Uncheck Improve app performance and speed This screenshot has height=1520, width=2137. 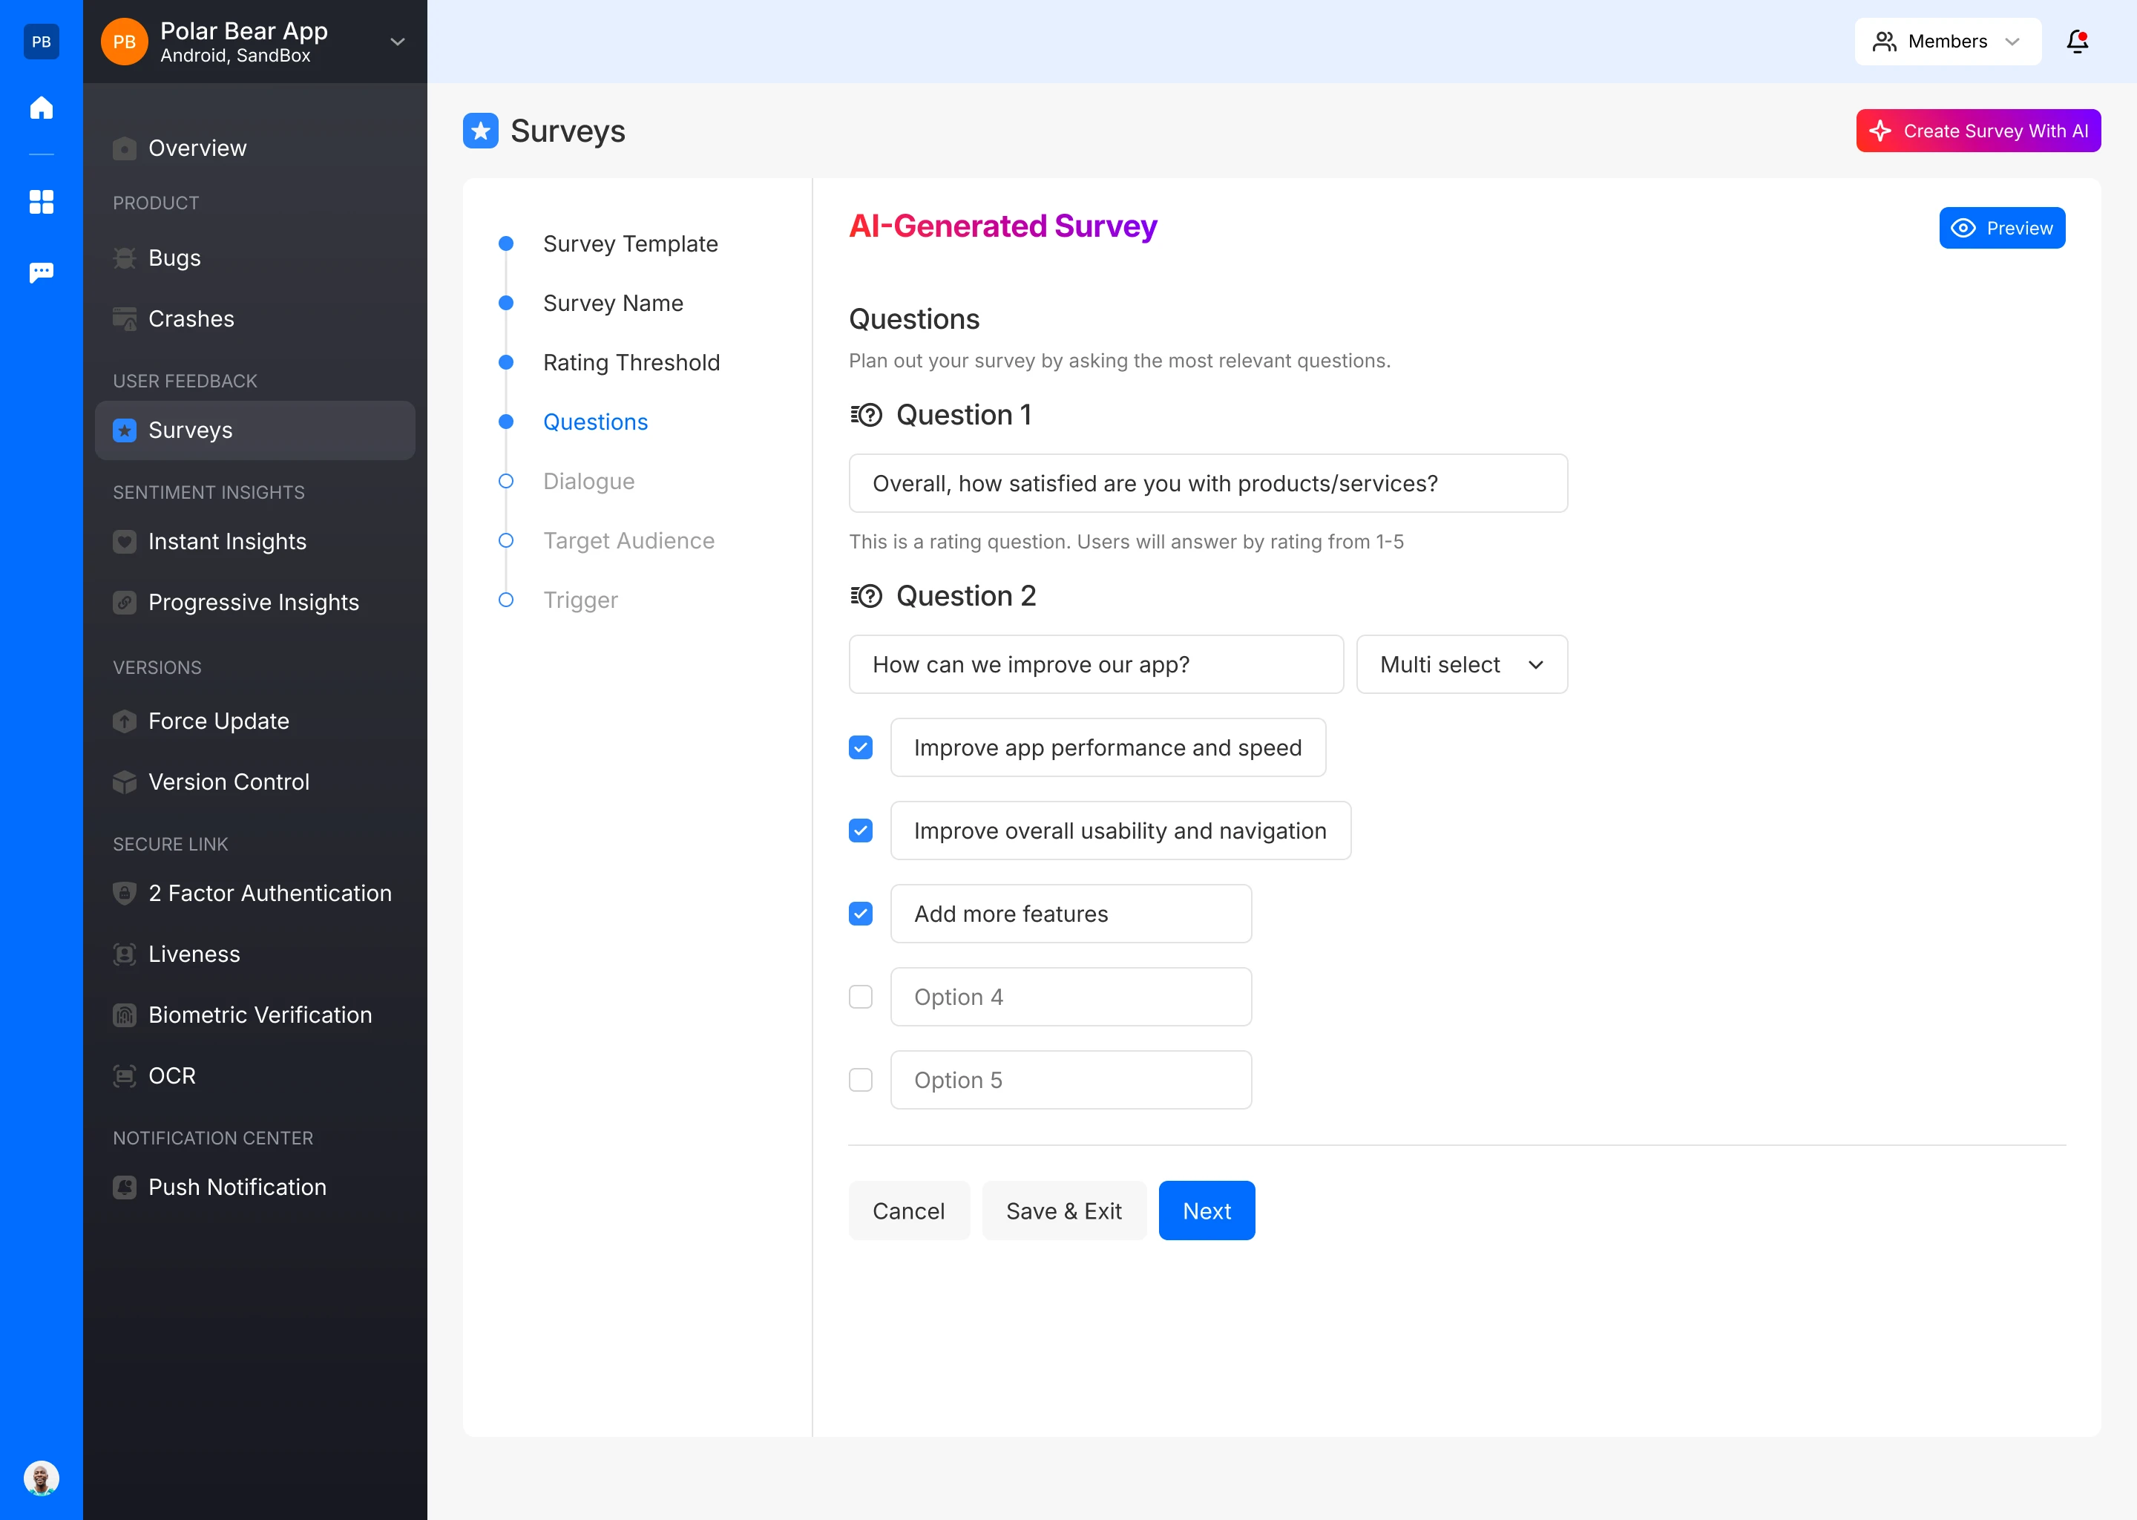pos(860,747)
